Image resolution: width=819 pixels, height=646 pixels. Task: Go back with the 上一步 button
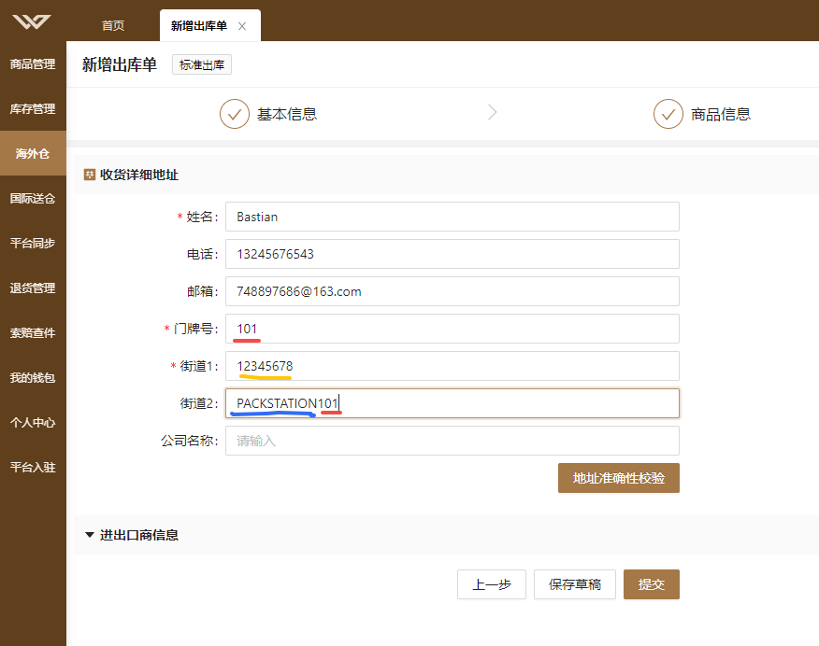492,584
